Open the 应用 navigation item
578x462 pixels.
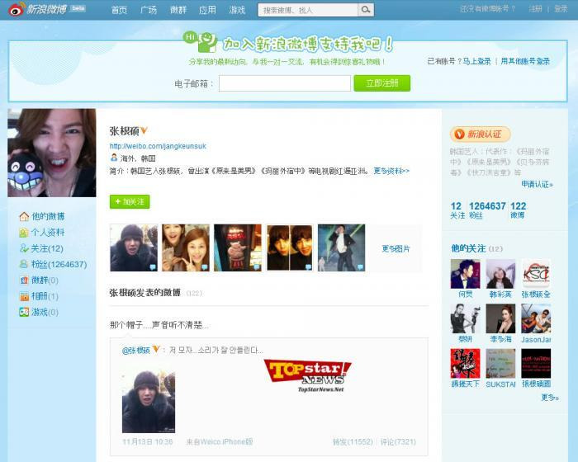[207, 10]
